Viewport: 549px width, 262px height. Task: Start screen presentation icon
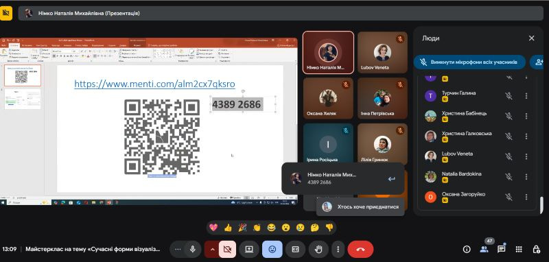[249, 249]
